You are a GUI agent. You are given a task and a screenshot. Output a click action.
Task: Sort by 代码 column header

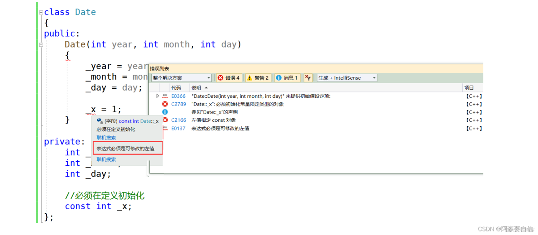tap(176, 88)
